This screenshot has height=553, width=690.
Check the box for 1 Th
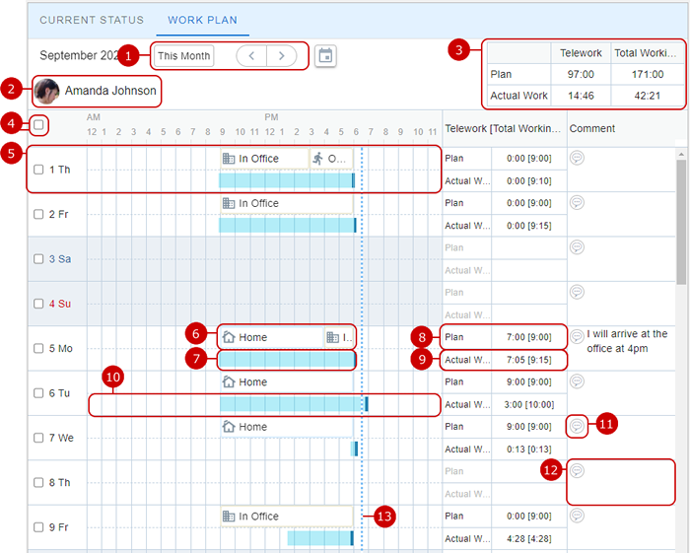38,170
